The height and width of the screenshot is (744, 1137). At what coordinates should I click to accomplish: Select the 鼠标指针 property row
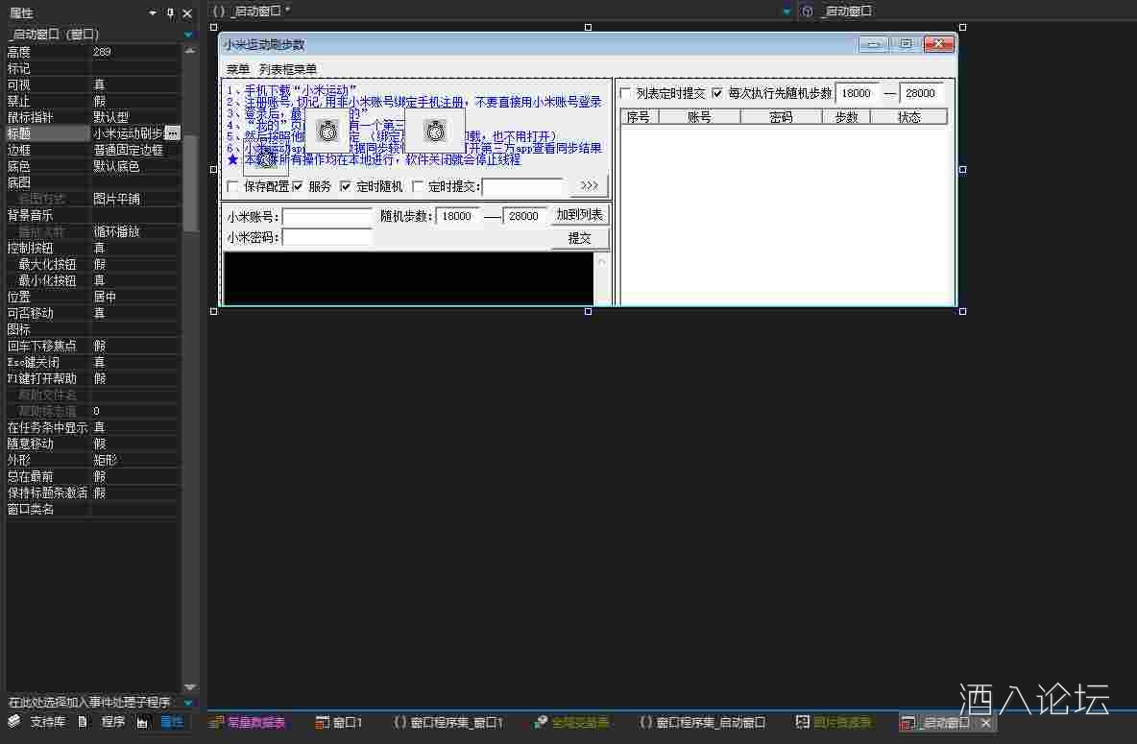pyautogui.click(x=92, y=117)
